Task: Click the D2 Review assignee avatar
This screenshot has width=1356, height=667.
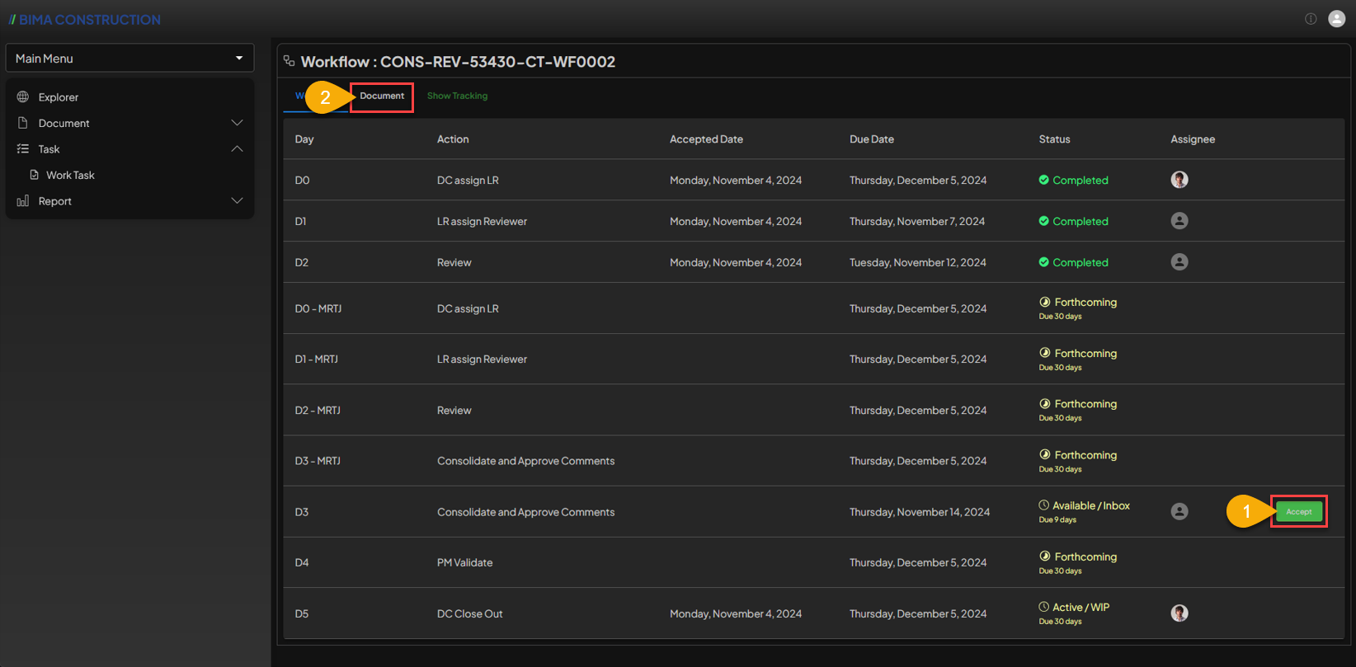Action: coord(1179,262)
